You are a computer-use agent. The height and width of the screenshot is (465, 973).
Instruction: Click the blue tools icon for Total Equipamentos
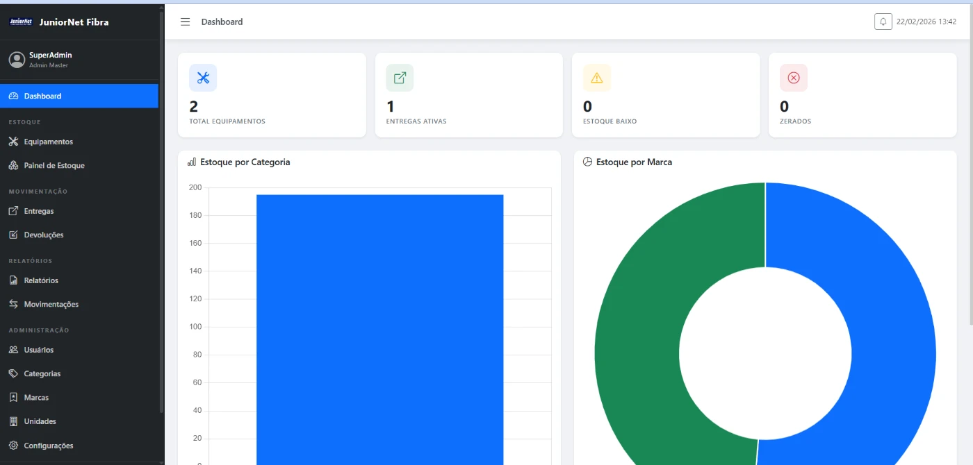pos(203,78)
